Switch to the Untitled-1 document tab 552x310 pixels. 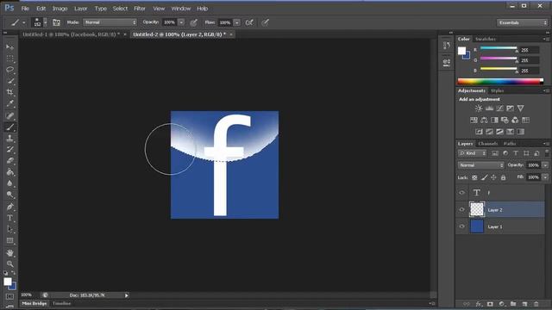pyautogui.click(x=71, y=34)
